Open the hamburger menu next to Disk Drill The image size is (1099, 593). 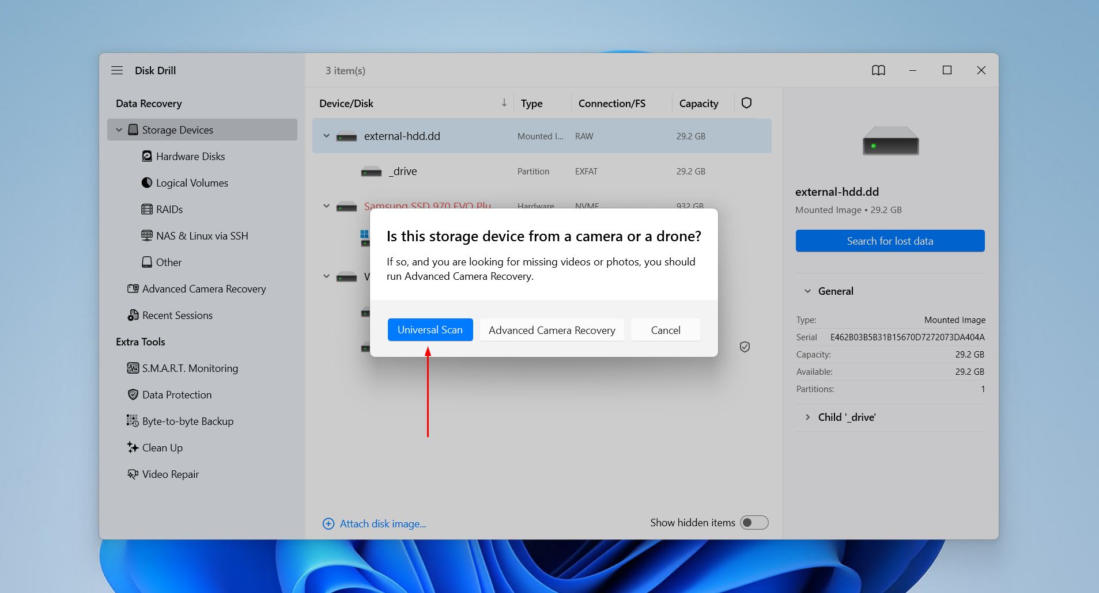click(117, 70)
